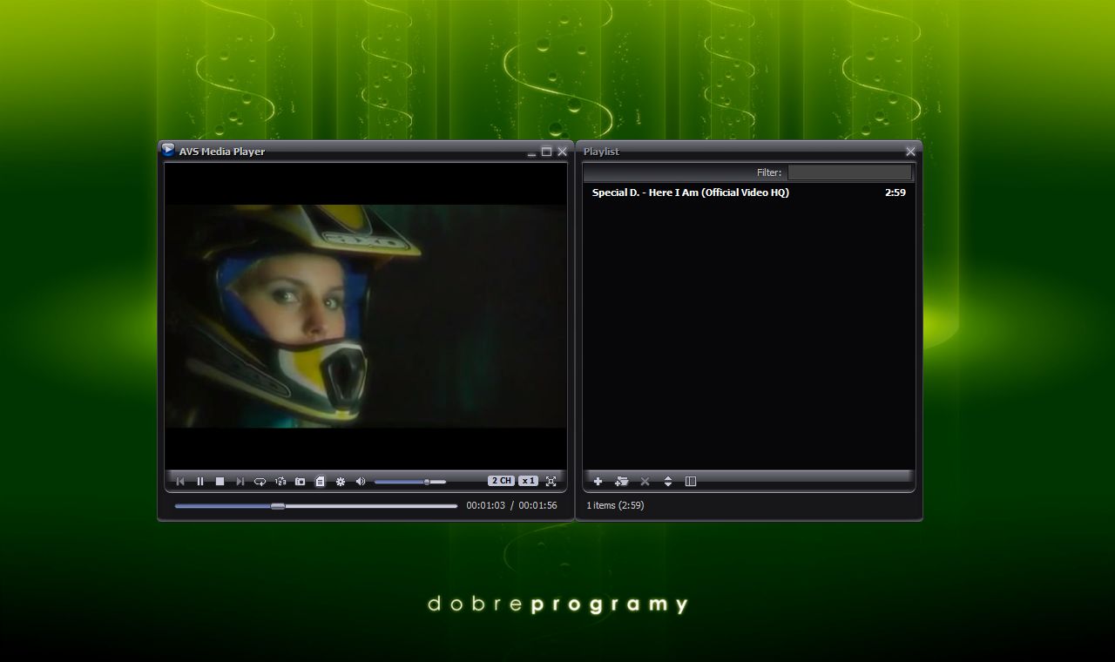The image size is (1115, 662).
Task: Click the video display area
Action: tap(366, 316)
